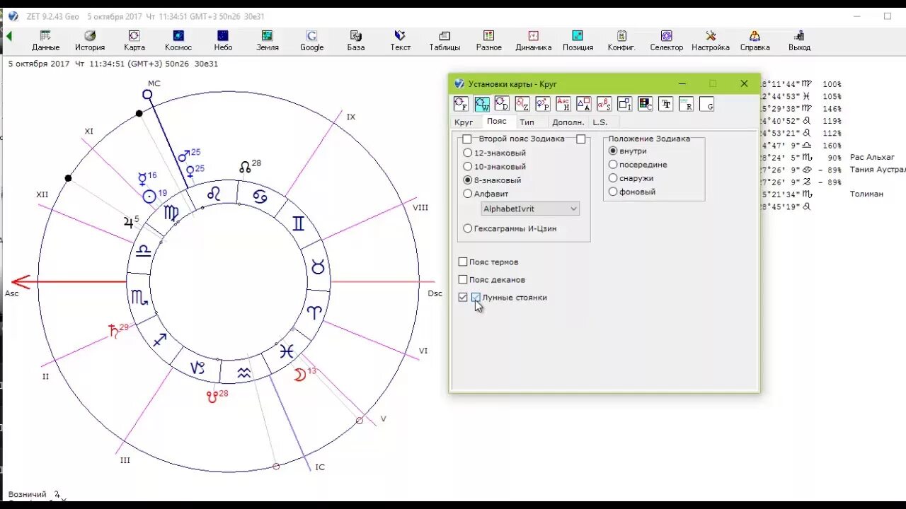The width and height of the screenshot is (906, 509).
Task: Toggle the second Лунные стоянки checkbox
Action: [x=476, y=298]
